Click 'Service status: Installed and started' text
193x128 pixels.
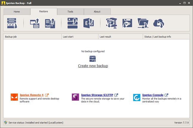pyautogui.click(x=36, y=123)
